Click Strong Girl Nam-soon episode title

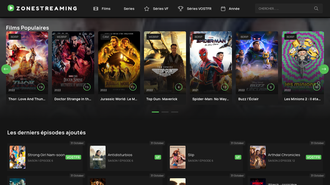pyautogui.click(x=46, y=155)
